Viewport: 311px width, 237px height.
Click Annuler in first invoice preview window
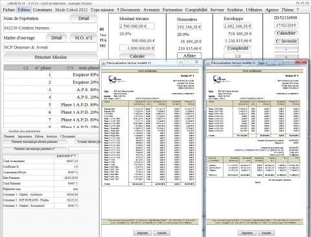pyautogui.click(x=162, y=233)
